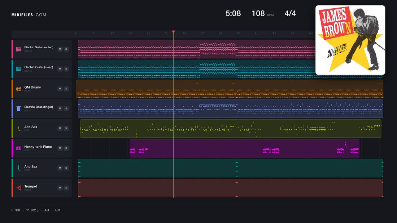Image resolution: width=397 pixels, height=223 pixels.
Task: Jump to bar 25 on the ruler
Action: [130, 34]
